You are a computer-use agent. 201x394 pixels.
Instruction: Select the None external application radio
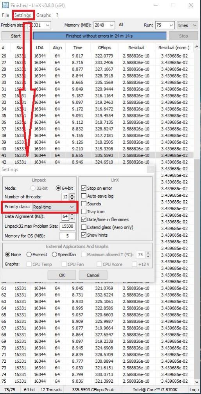(x=7, y=255)
